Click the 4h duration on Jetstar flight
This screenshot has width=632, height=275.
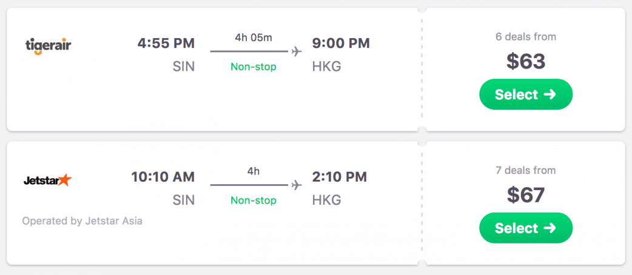point(254,171)
